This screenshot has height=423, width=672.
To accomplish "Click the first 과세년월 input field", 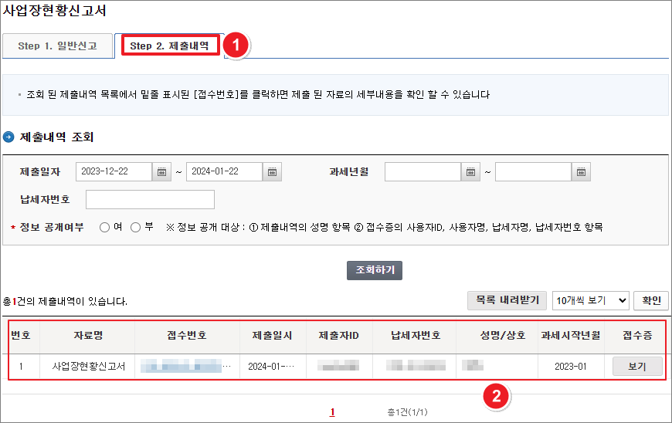I will (423, 172).
